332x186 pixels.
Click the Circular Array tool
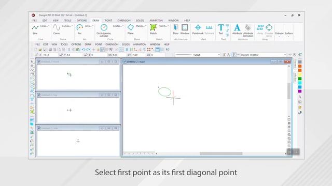[269, 30]
